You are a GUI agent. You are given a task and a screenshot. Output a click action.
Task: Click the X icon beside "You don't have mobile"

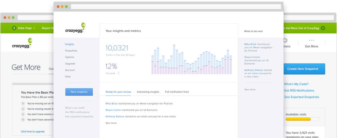pyautogui.click(x=23, y=114)
